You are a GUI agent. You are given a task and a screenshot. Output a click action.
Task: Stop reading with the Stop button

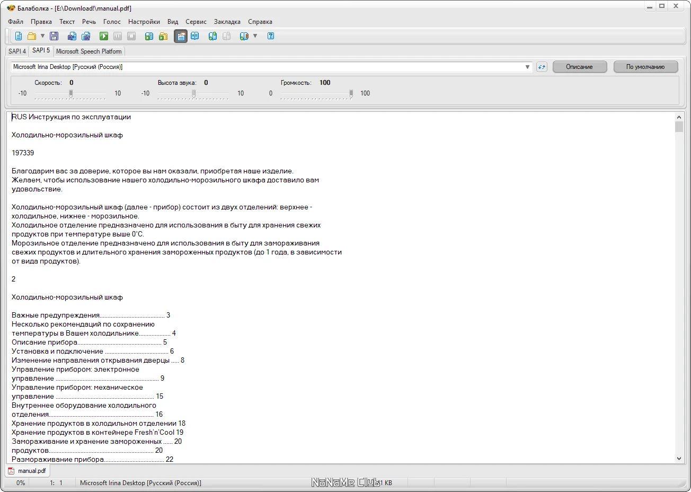131,36
